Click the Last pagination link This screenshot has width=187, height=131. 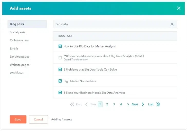point(151,104)
